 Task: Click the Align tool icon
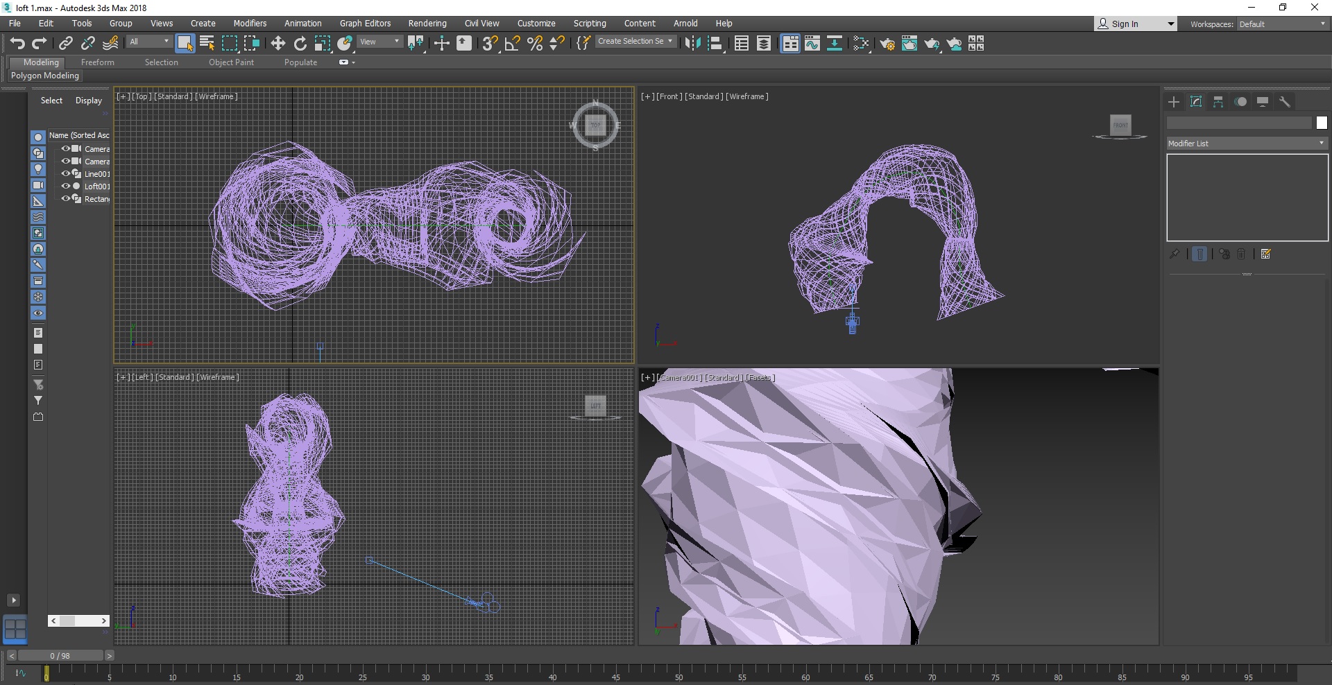[x=715, y=44]
